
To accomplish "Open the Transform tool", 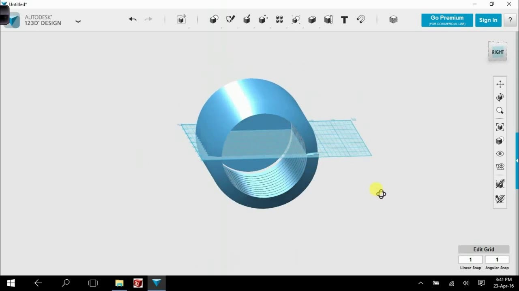I will [182, 19].
